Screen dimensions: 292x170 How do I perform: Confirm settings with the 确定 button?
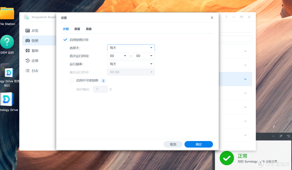199,144
